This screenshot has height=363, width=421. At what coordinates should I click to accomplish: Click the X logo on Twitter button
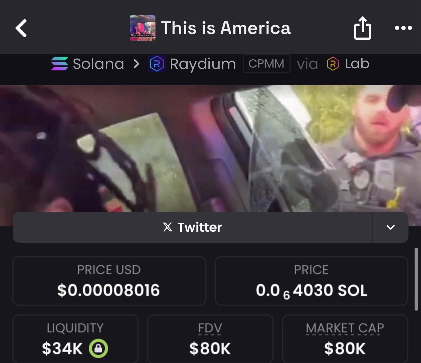168,227
